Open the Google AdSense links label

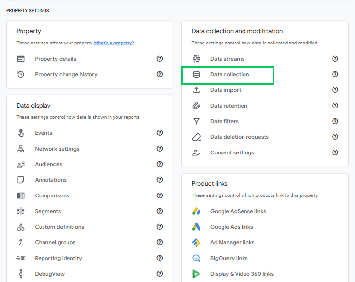pyautogui.click(x=238, y=211)
